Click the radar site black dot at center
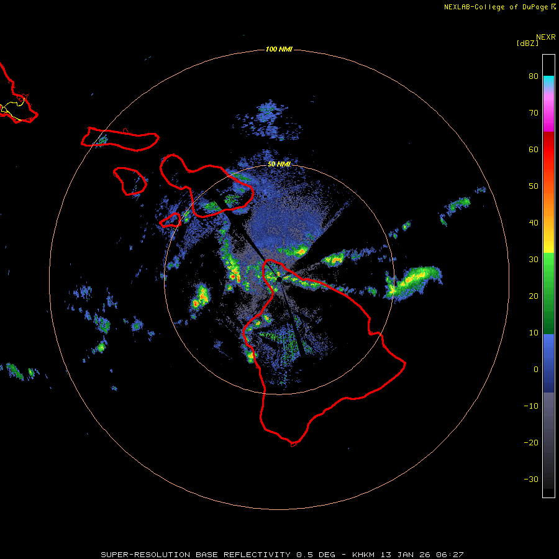Image resolution: width=559 pixels, height=559 pixels. (279, 279)
